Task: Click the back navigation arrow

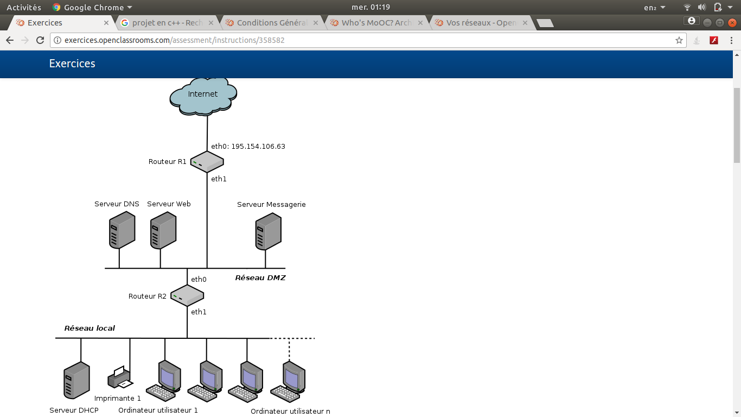Action: coord(10,40)
